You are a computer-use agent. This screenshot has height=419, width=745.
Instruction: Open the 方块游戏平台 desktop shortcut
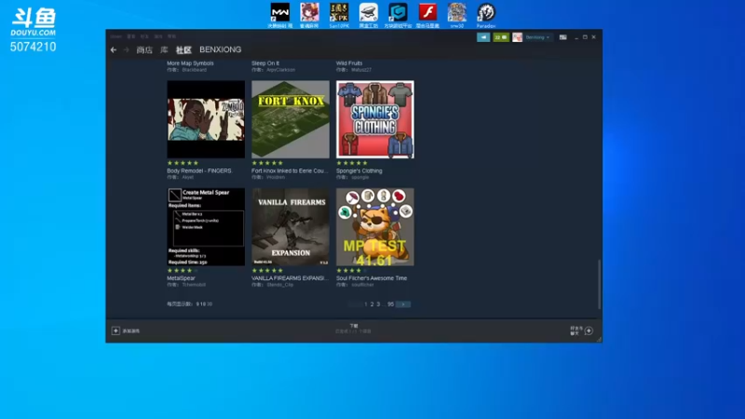398,15
